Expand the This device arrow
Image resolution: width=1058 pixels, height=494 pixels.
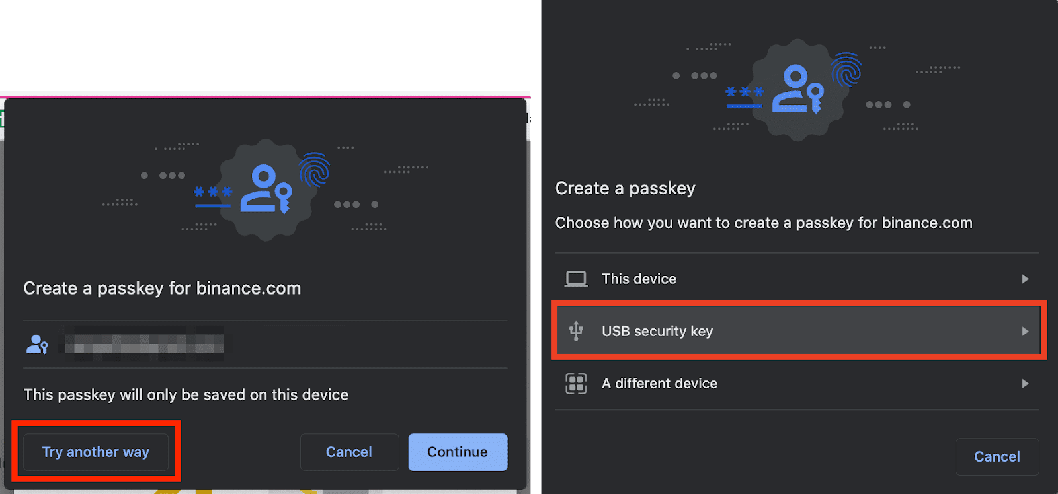1025,279
